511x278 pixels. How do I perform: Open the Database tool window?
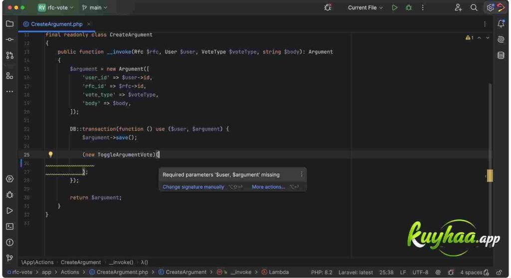point(501,55)
